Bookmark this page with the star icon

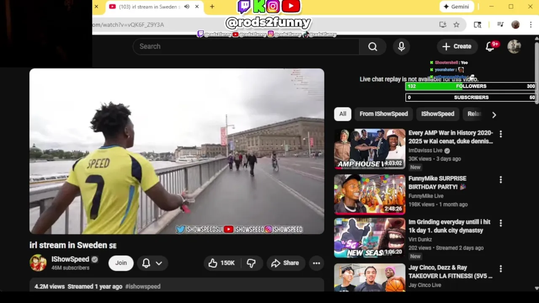[456, 25]
